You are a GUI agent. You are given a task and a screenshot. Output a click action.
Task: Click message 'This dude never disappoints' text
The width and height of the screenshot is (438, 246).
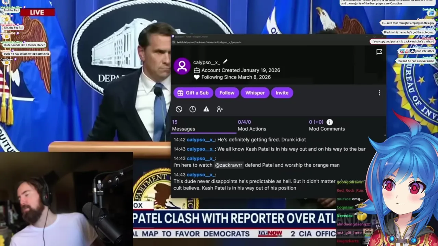click(x=254, y=184)
